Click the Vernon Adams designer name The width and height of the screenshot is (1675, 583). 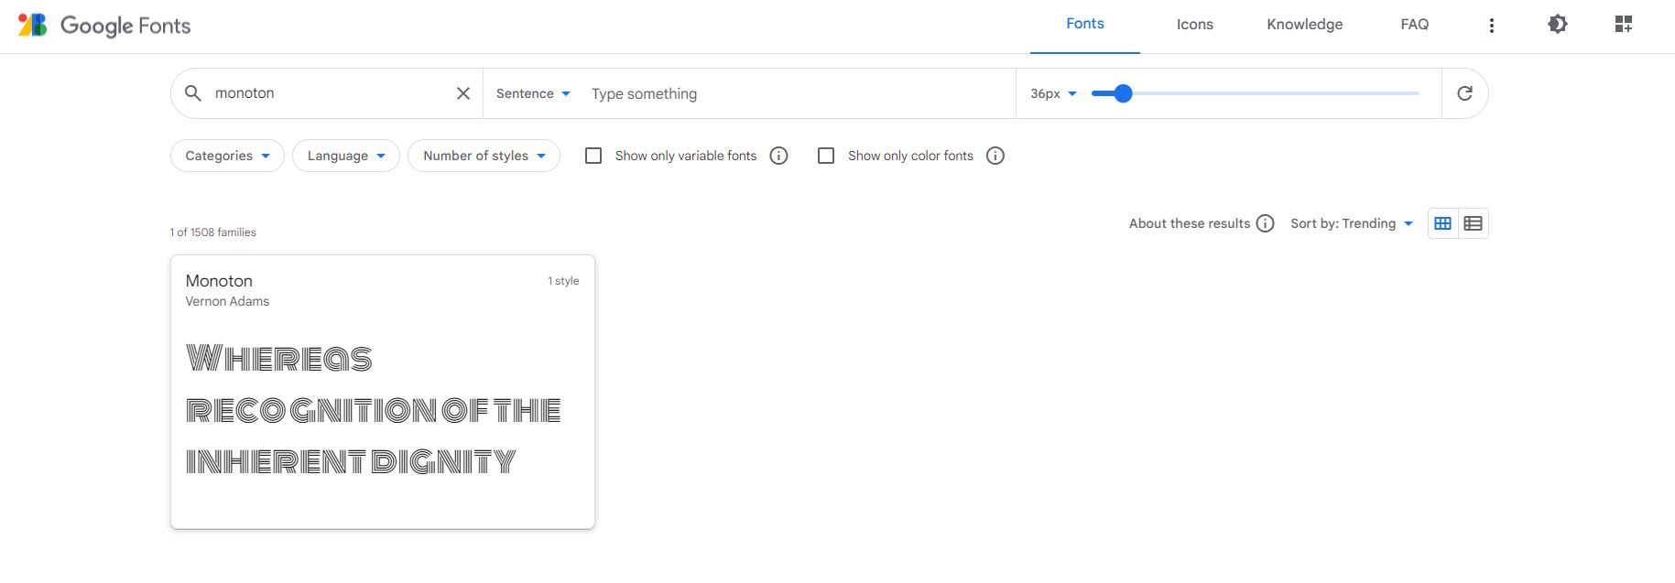[x=227, y=302]
